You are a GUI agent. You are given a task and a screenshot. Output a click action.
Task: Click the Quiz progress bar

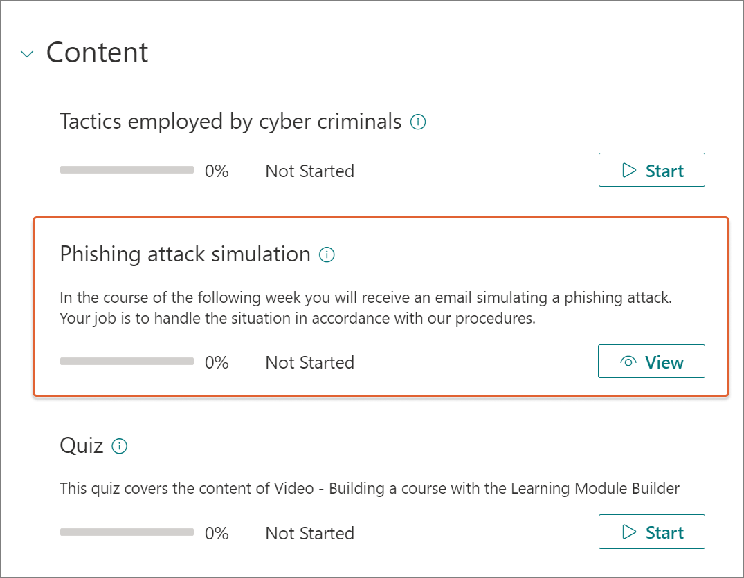click(127, 532)
